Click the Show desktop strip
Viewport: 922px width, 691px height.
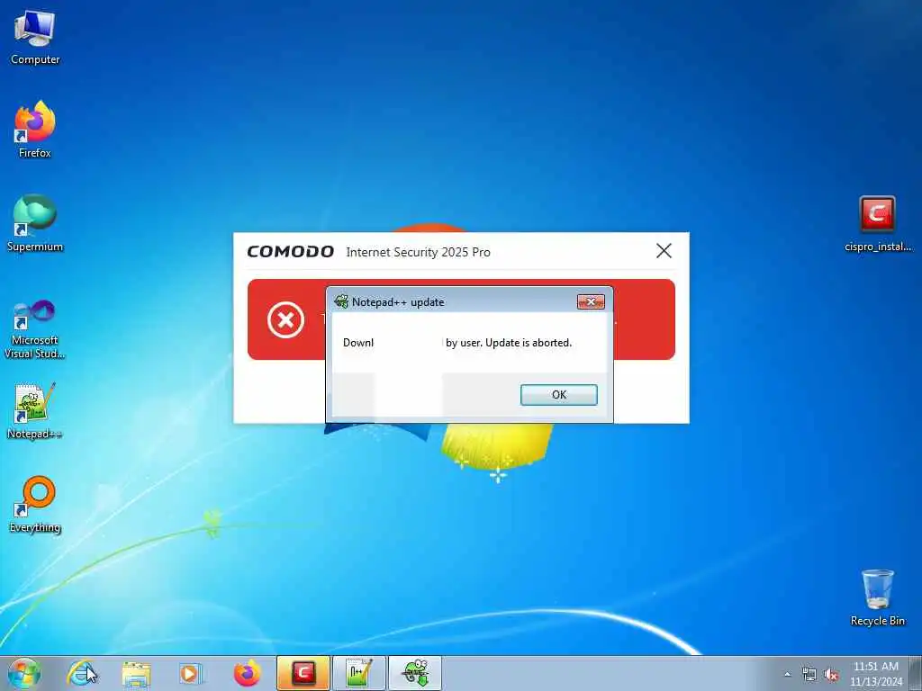[916, 673]
